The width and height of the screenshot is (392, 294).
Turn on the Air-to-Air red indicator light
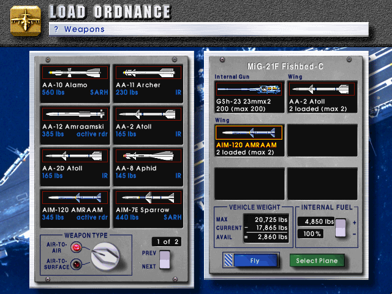pyautogui.click(x=76, y=247)
